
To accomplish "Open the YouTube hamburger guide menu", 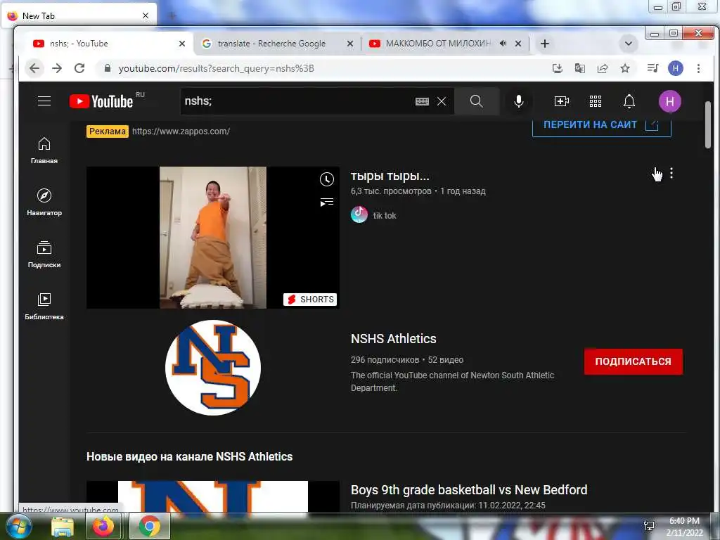I will [44, 101].
